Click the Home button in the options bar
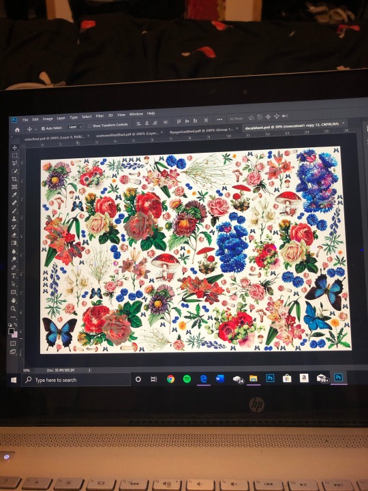This screenshot has width=368, height=491. click(x=17, y=130)
